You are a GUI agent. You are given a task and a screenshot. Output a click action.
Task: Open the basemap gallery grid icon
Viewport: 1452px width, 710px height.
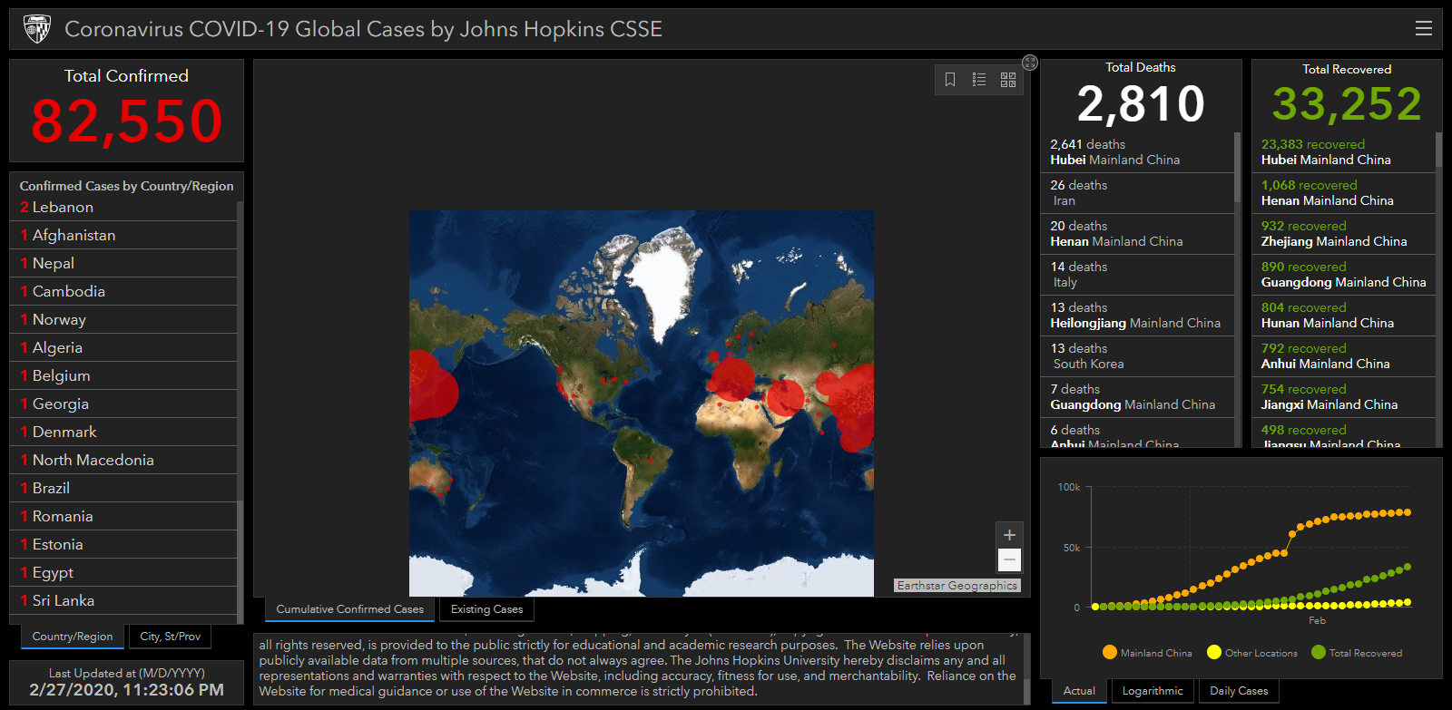point(1008,80)
